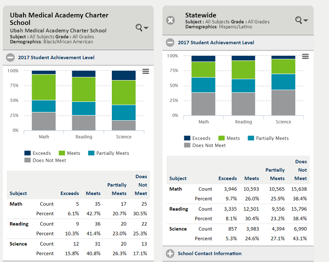This screenshot has width=329, height=262.
Task: Collapse Ubah 2017 Student Achievement Level section
Action: point(10,57)
